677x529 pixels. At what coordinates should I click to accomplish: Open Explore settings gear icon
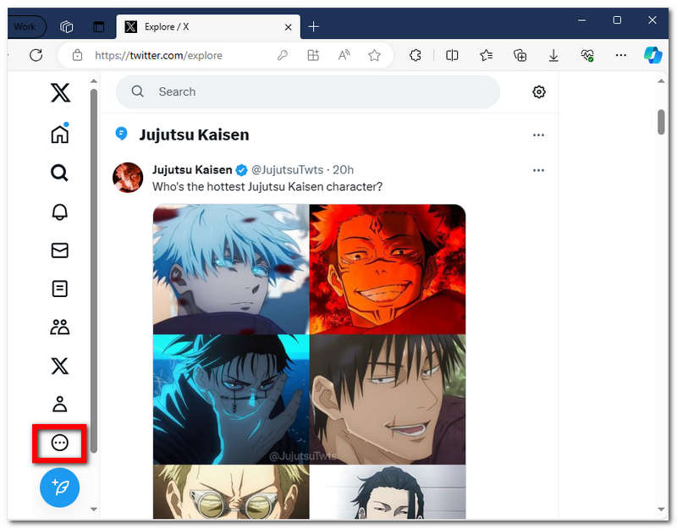coord(539,92)
